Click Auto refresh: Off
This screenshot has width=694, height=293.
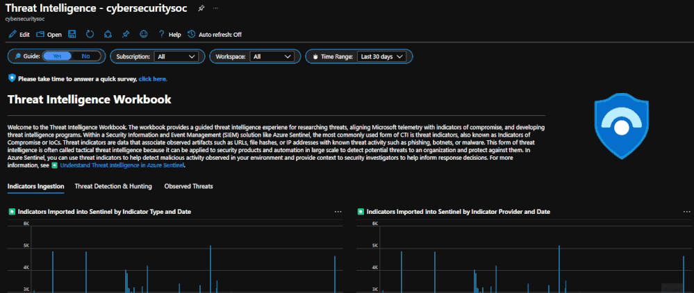pos(215,35)
